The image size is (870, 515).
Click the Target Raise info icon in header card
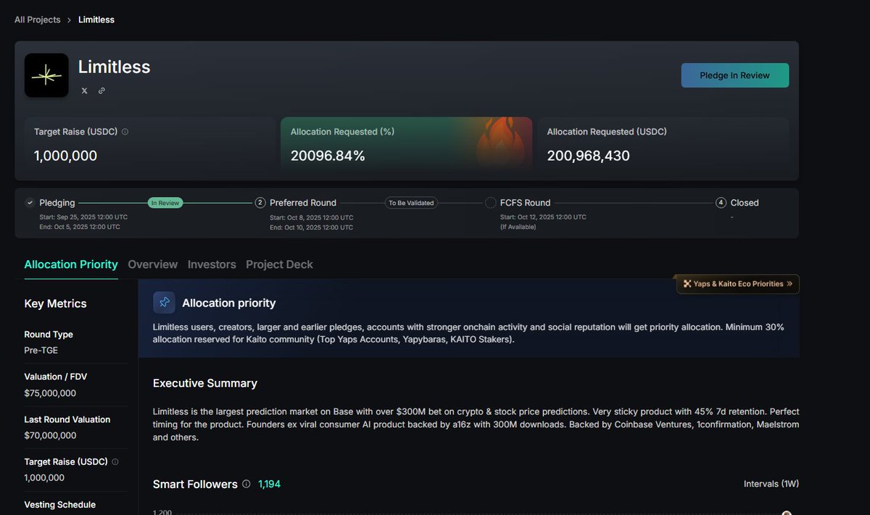pos(125,132)
